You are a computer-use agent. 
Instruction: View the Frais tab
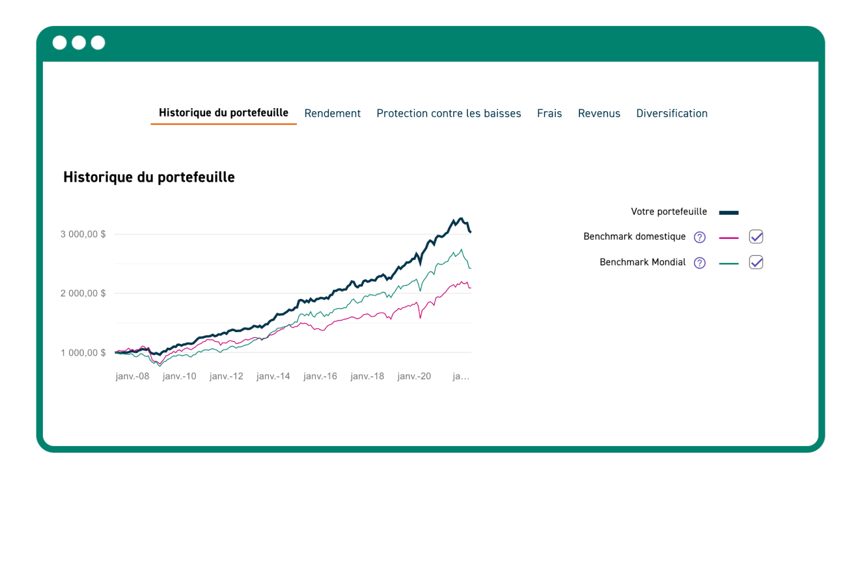[549, 113]
